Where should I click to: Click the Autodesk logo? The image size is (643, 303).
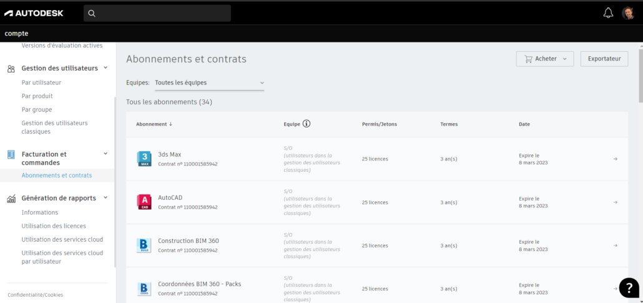pos(34,13)
